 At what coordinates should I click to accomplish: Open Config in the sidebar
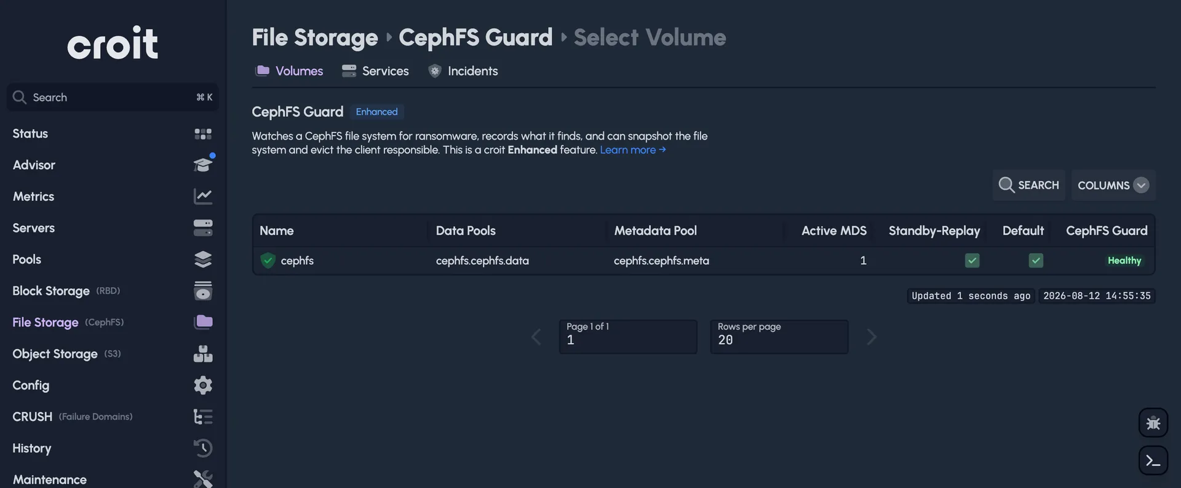point(113,385)
